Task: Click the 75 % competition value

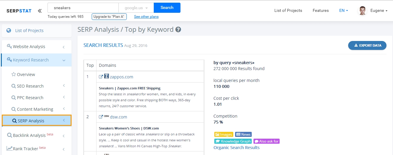Action: pos(218,122)
